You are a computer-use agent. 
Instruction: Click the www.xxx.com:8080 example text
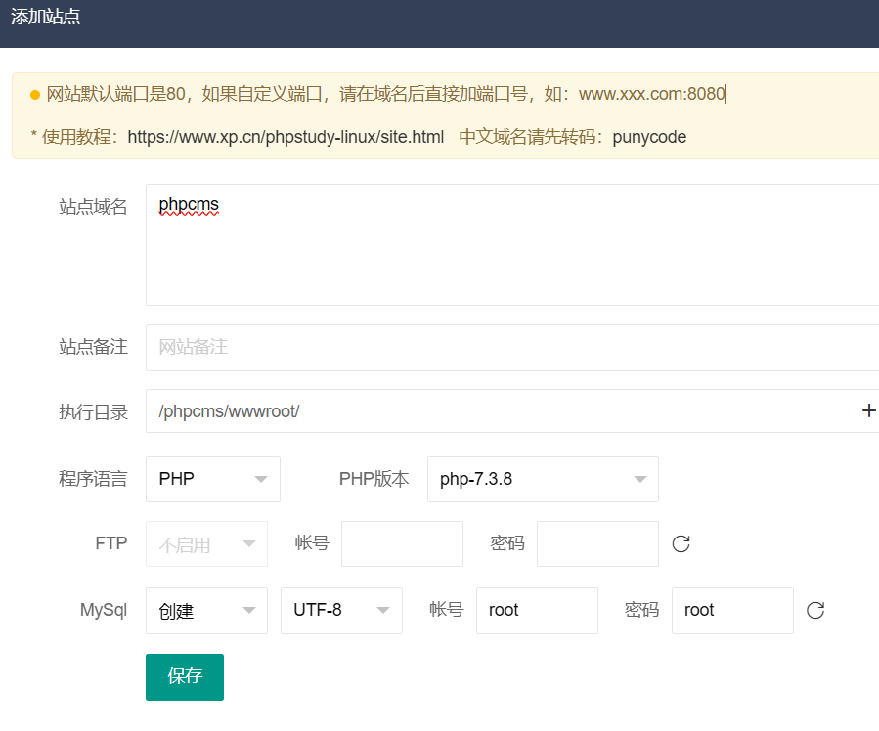652,94
